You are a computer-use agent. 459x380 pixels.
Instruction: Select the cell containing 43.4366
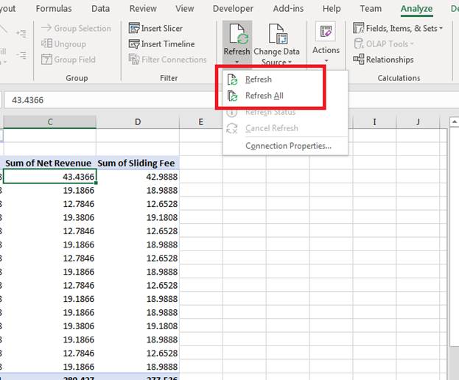click(50, 177)
